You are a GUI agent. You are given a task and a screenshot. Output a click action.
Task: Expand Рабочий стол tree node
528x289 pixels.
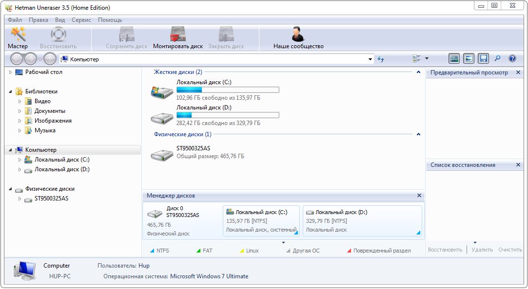coord(10,72)
